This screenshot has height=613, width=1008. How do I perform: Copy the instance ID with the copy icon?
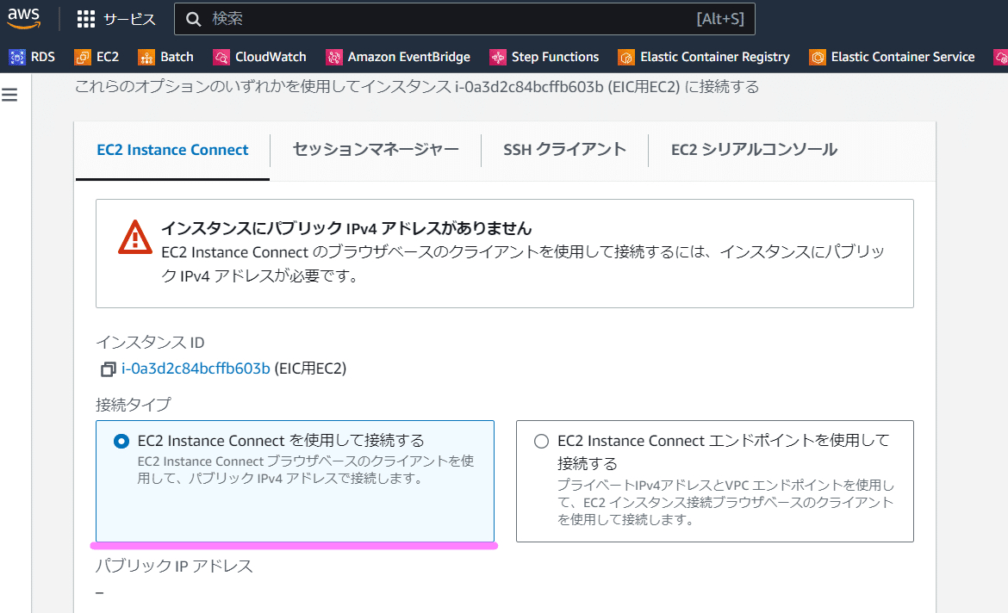click(108, 368)
